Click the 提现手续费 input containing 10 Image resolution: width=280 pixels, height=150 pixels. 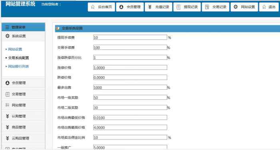click(x=130, y=37)
